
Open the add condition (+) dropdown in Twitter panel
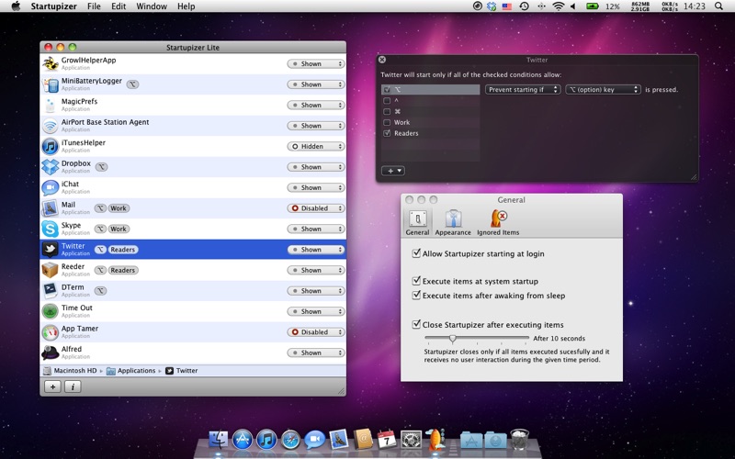pyautogui.click(x=393, y=171)
